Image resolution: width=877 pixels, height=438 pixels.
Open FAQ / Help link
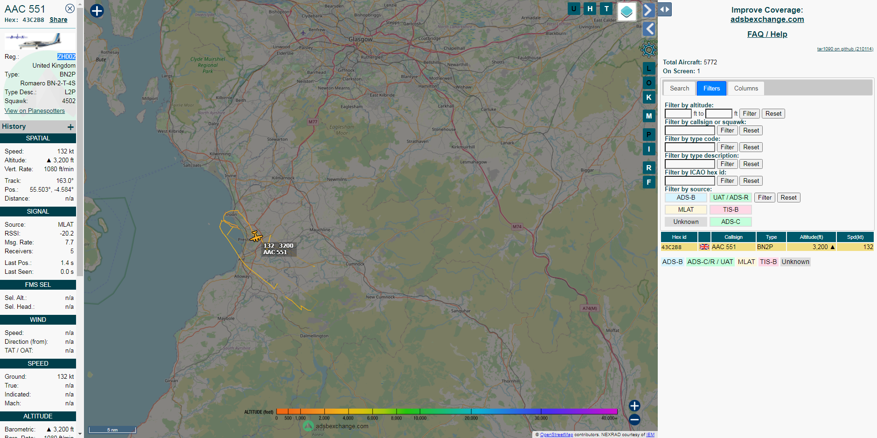pyautogui.click(x=767, y=34)
